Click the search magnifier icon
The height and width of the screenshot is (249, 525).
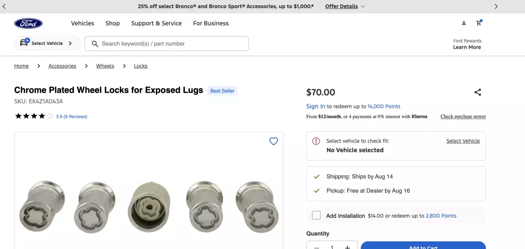[95, 44]
